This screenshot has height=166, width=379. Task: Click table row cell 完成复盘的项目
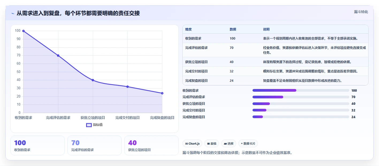196,81
